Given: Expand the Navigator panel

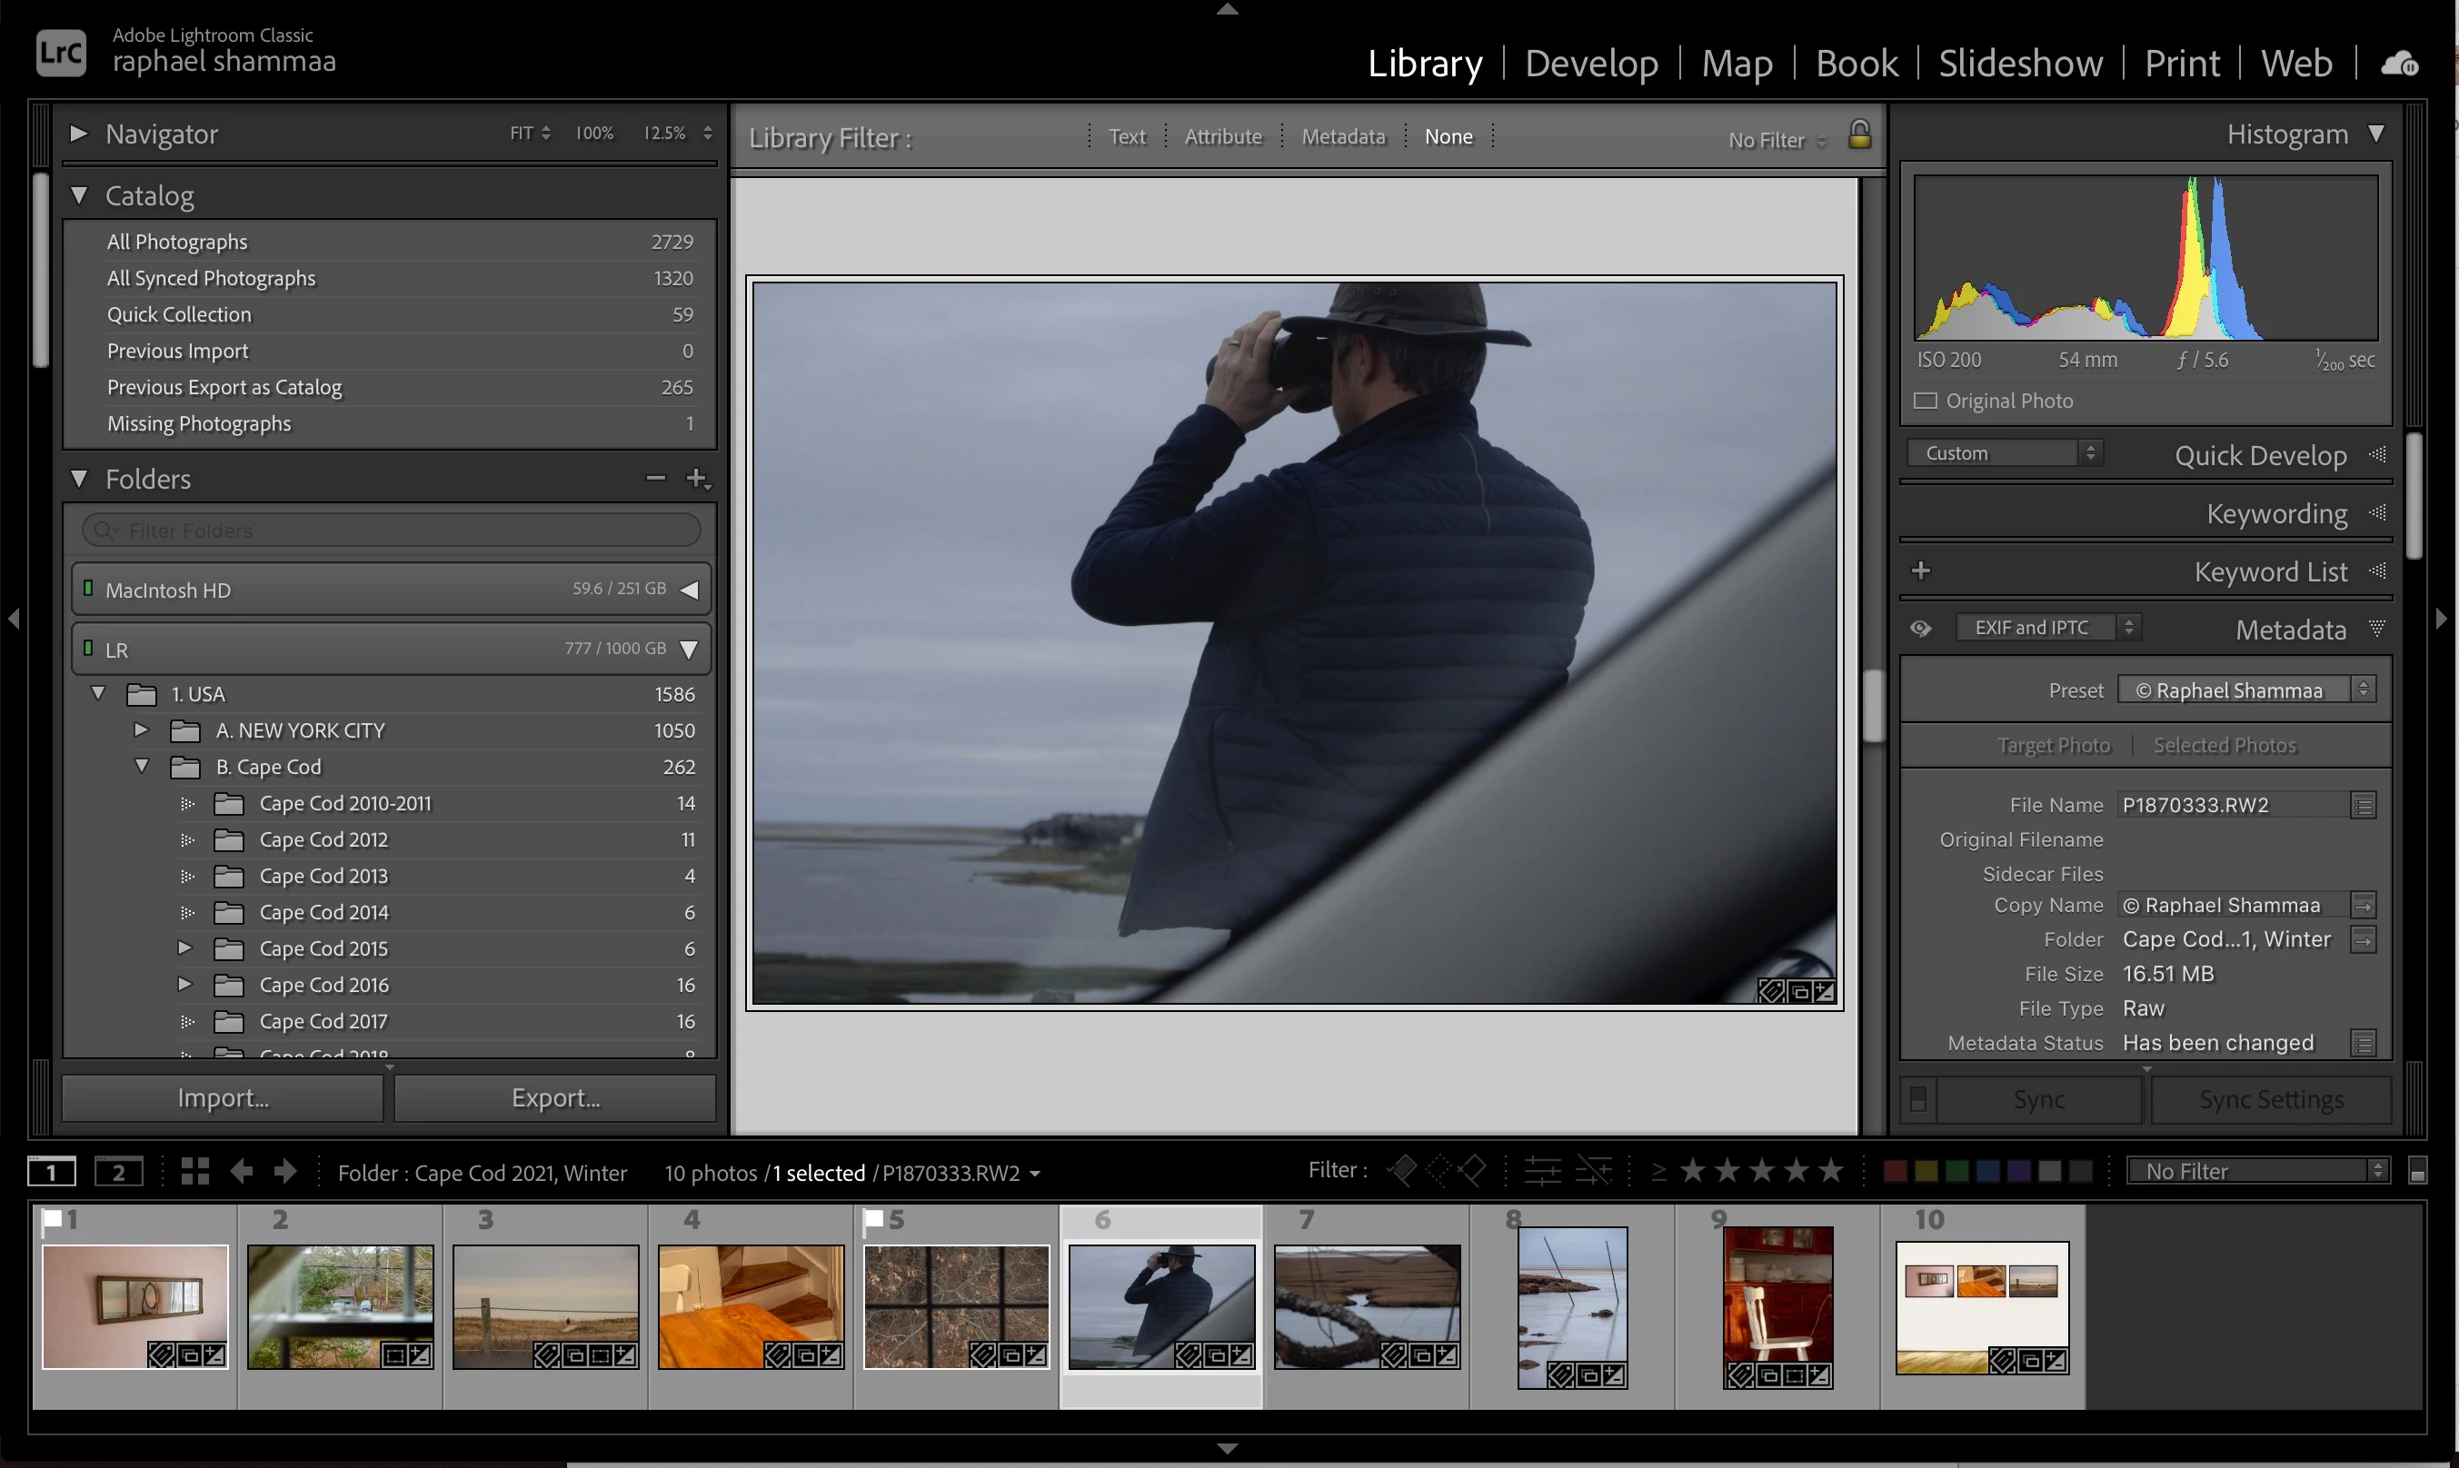Looking at the screenshot, I should [79, 134].
